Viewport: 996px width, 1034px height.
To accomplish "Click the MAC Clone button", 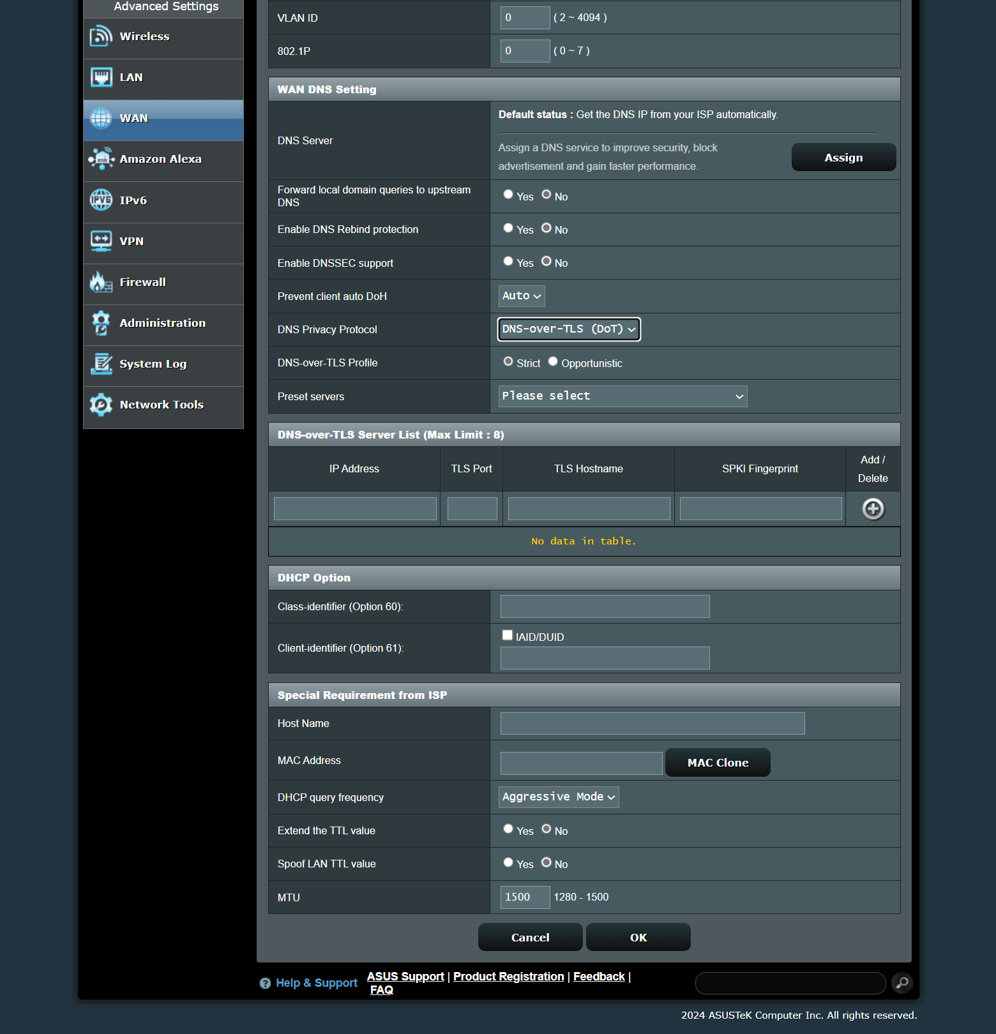I will [x=718, y=763].
